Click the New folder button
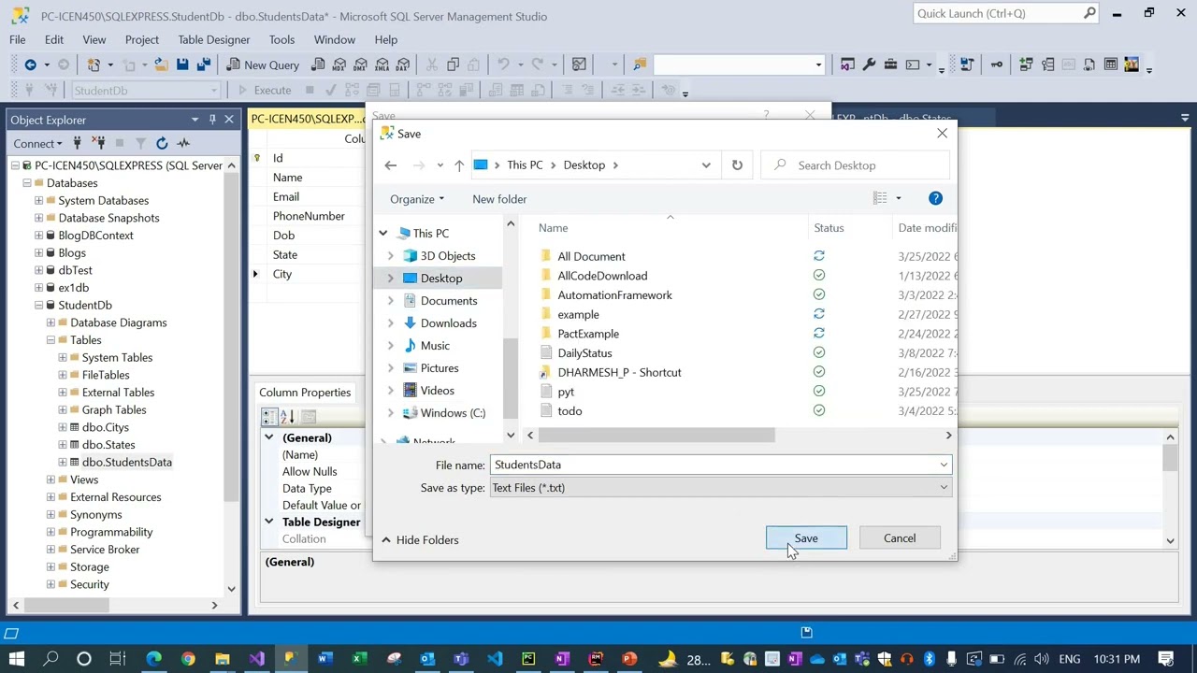The image size is (1197, 673). [x=499, y=199]
